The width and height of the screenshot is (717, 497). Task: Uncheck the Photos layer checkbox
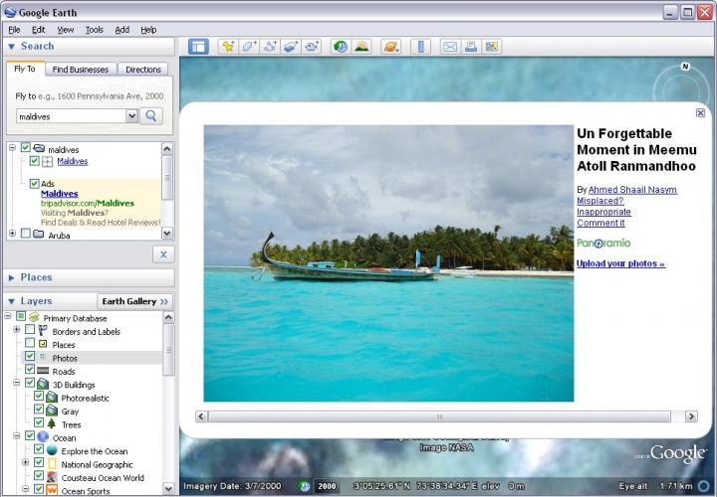30,357
